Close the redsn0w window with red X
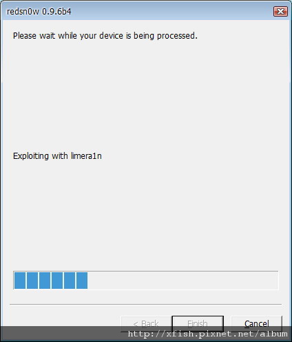292x342 pixels. (x=280, y=11)
